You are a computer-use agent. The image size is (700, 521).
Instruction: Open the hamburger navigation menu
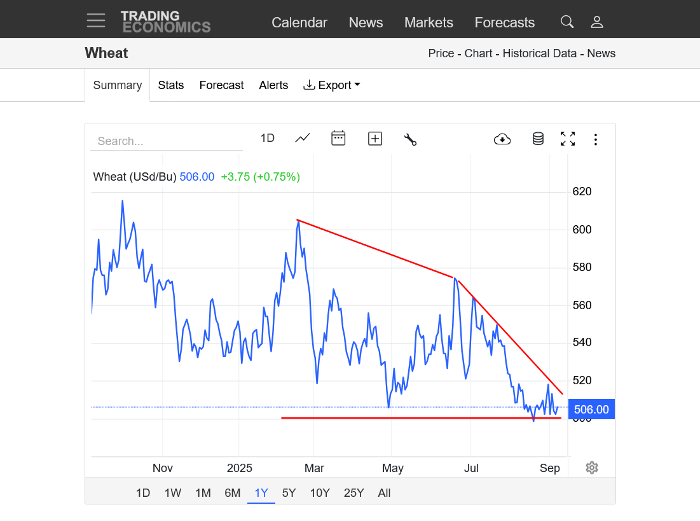pyautogui.click(x=96, y=20)
